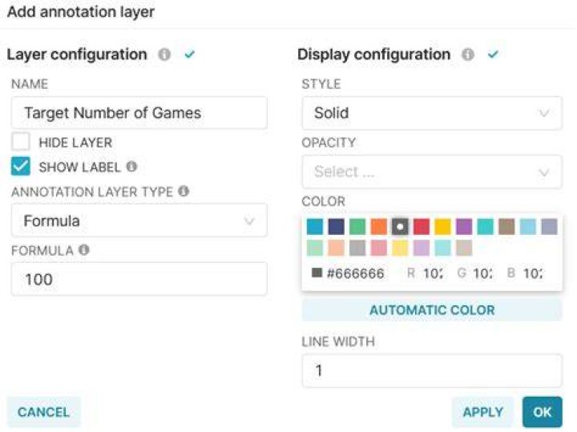This screenshot has width=577, height=432.
Task: Pick the light mint green swatch in second row
Action: click(315, 248)
